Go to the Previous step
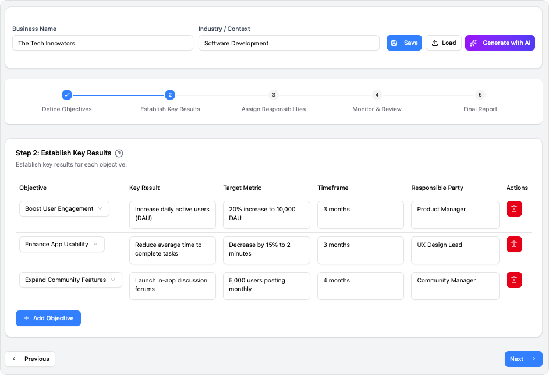Viewport: 549px width, 375px height. pyautogui.click(x=30, y=359)
